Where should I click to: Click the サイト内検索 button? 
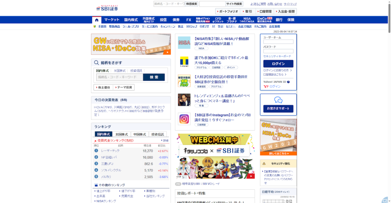click(x=234, y=4)
